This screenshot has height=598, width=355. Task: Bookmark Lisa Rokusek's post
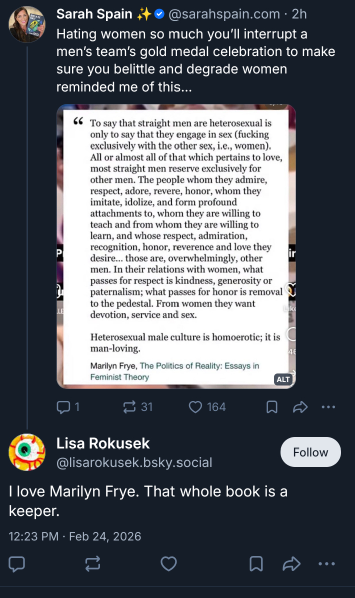256,564
